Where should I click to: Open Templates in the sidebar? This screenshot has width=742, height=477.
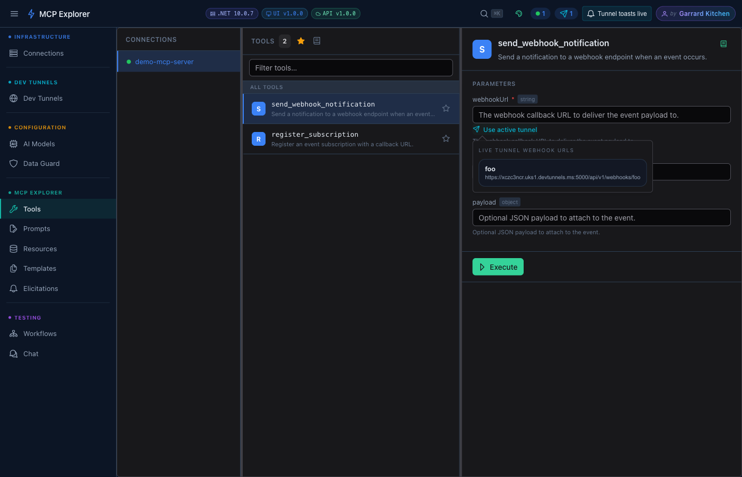[58, 268]
